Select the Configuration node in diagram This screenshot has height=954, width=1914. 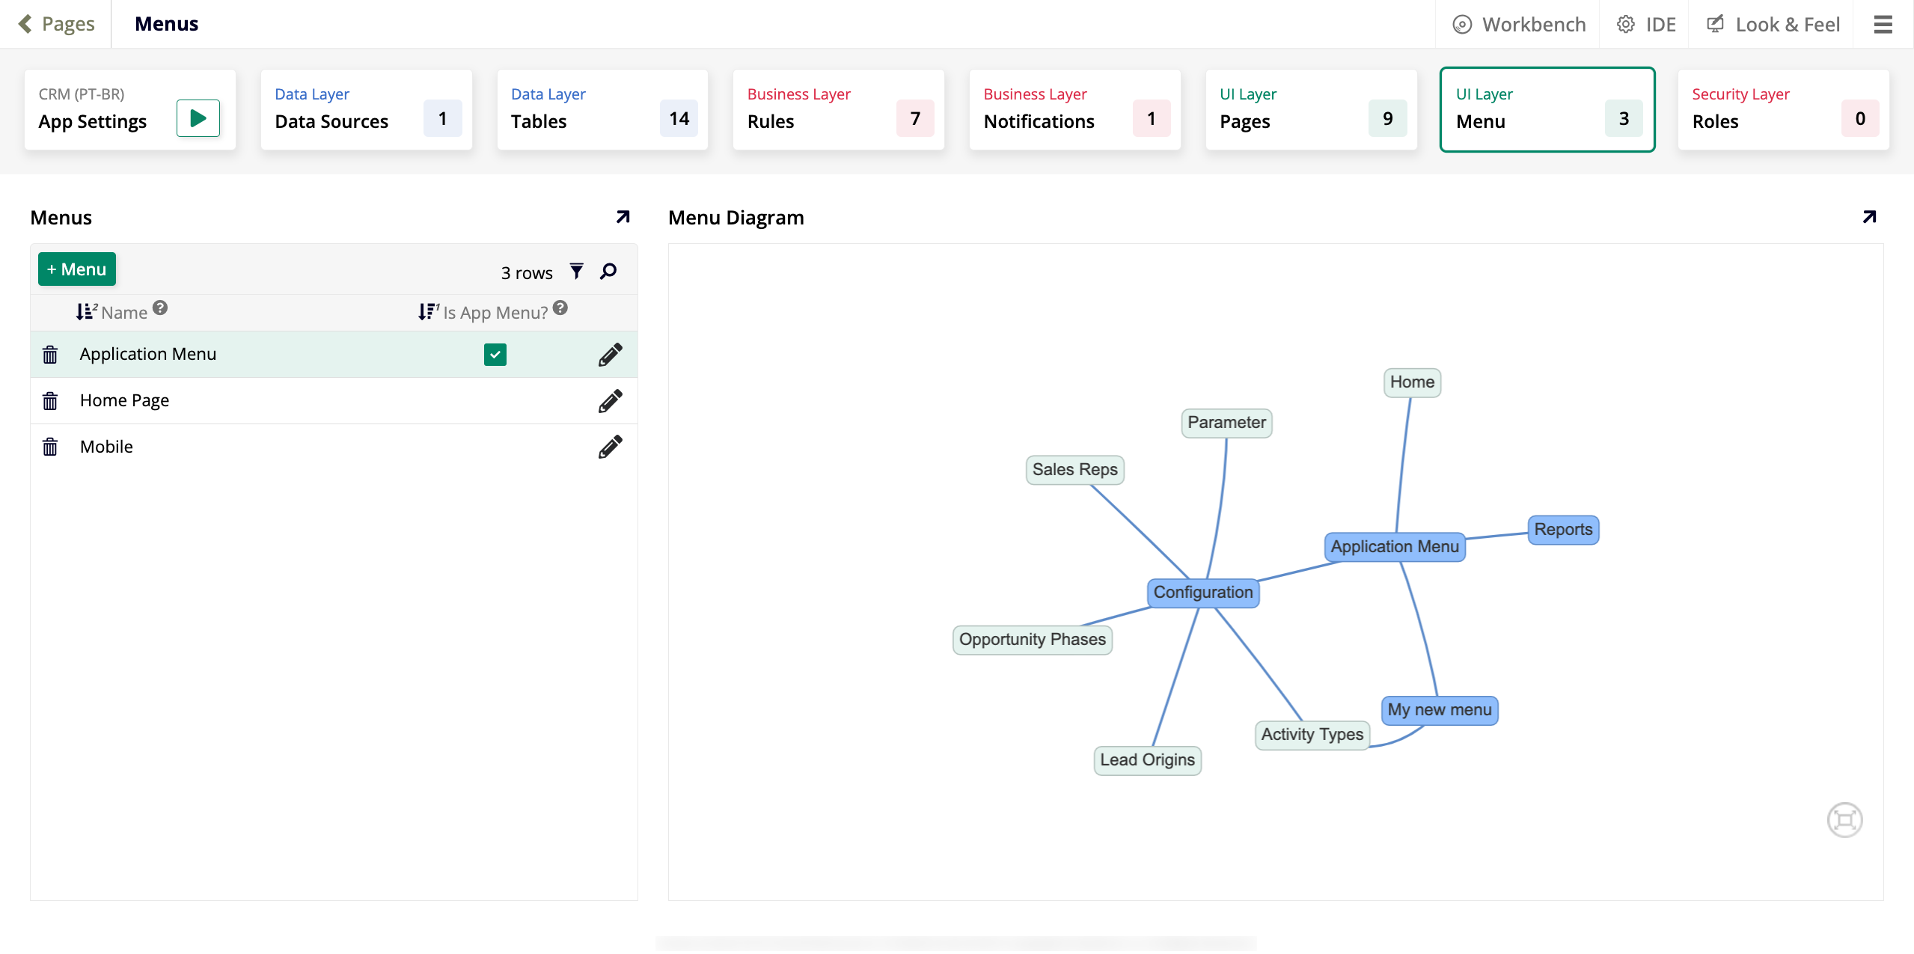click(x=1202, y=593)
